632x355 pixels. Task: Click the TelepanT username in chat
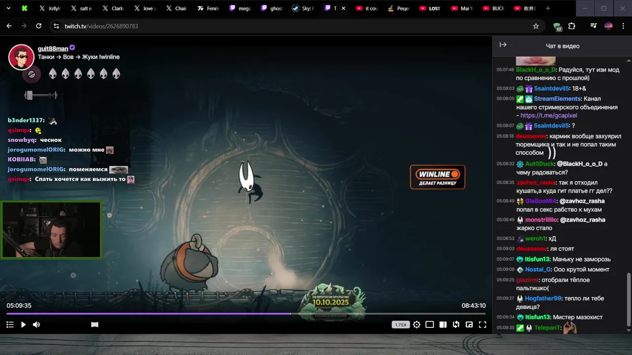pyautogui.click(x=548, y=327)
